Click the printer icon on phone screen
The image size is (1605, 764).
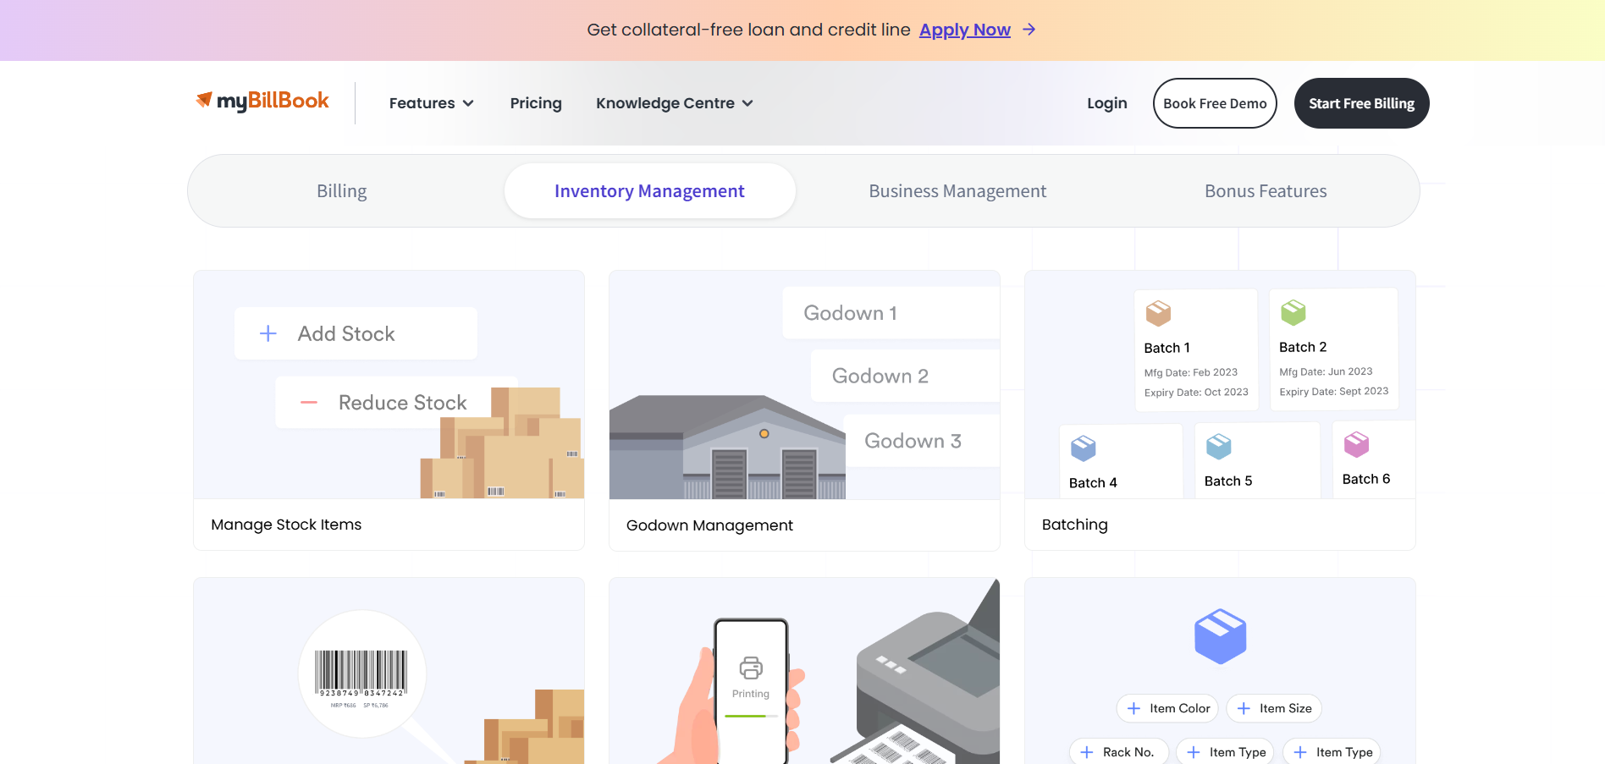click(751, 668)
